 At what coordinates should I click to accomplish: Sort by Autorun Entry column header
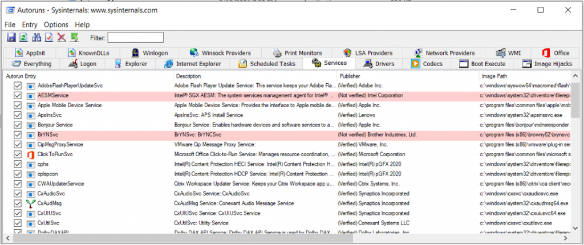pos(88,76)
